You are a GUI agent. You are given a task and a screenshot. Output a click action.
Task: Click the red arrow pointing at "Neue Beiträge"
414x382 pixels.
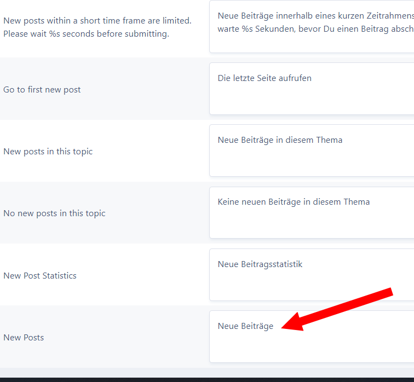tap(340, 308)
